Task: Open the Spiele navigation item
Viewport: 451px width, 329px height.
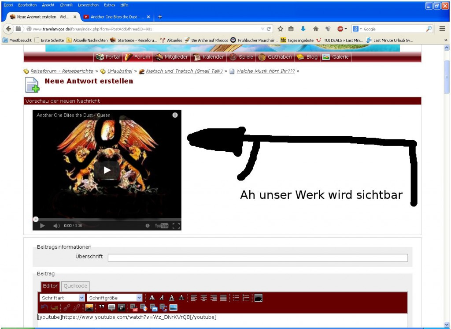Action: click(x=242, y=57)
